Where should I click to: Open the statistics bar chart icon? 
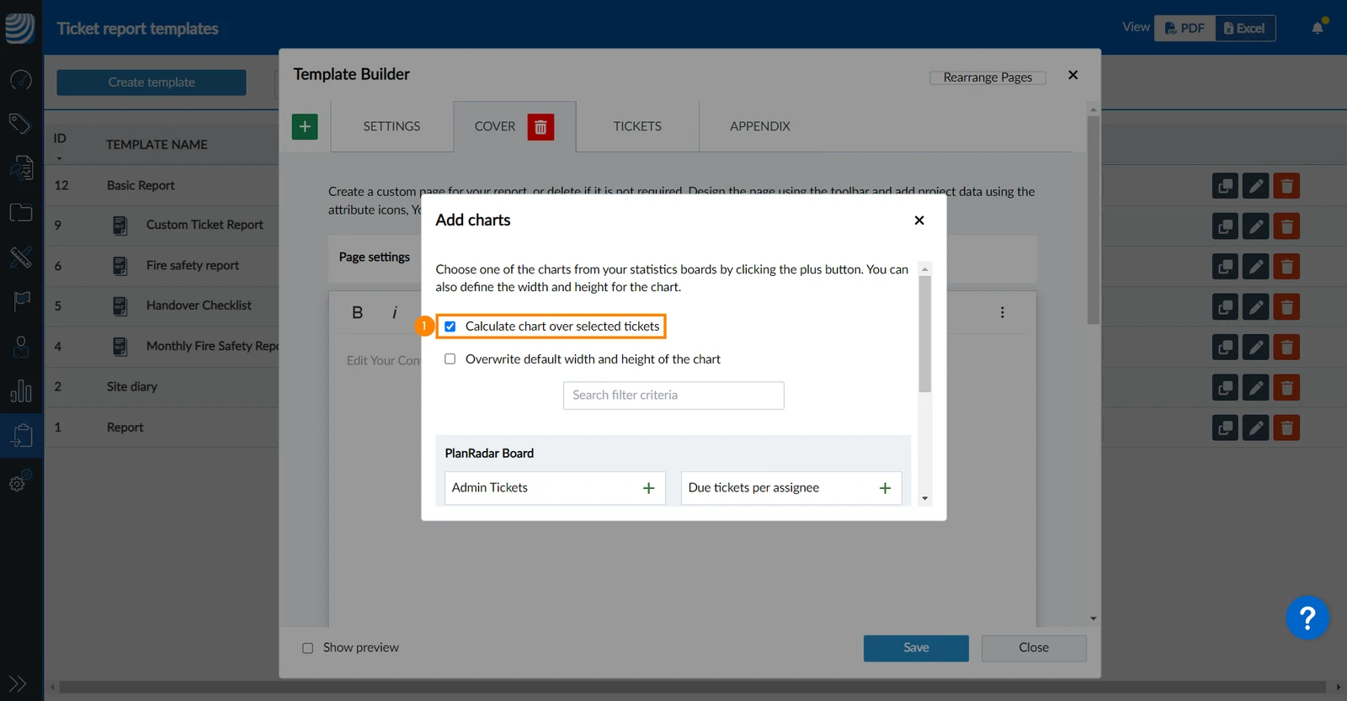tap(21, 390)
